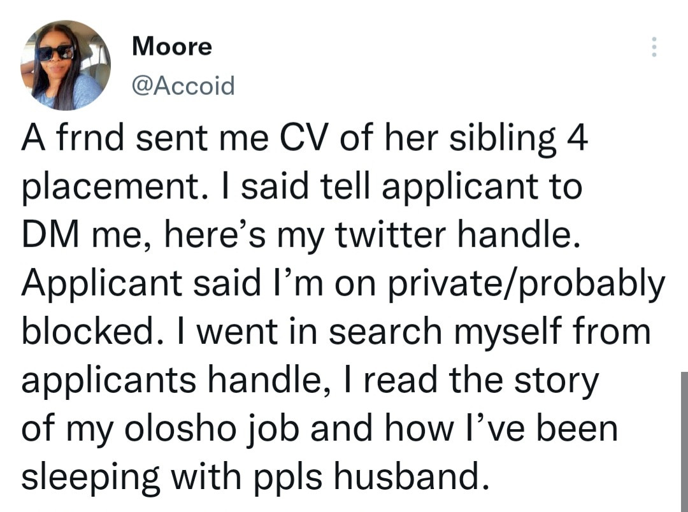Open the three-dot more options menu

click(x=652, y=46)
